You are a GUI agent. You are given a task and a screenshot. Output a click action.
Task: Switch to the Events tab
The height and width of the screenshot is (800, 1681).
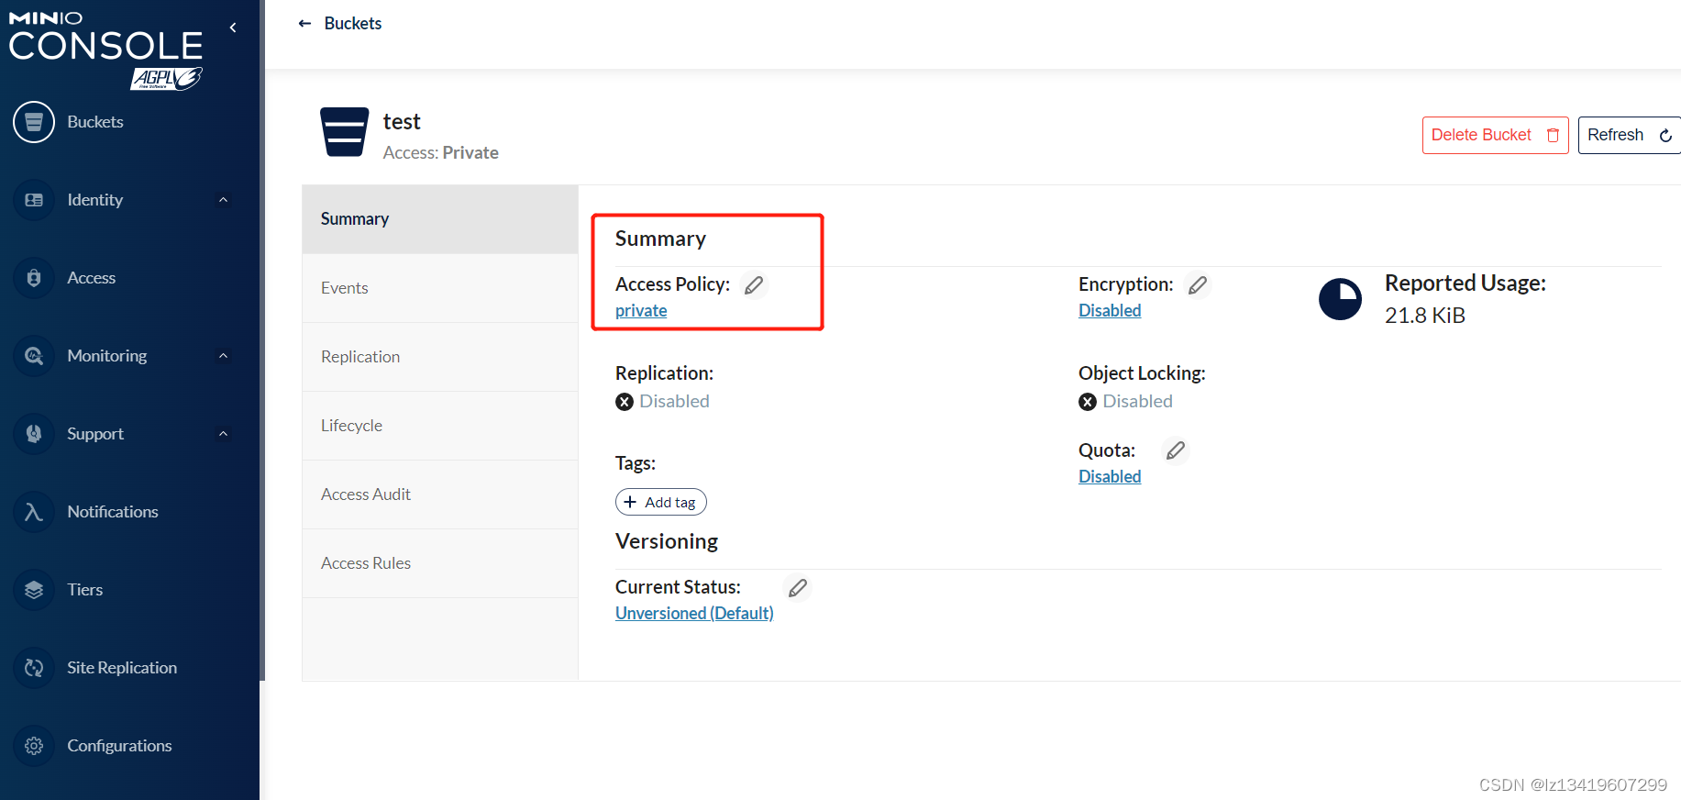point(345,288)
